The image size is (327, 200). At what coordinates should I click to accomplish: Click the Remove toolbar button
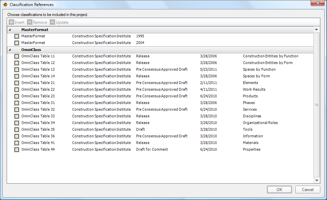pos(37,22)
